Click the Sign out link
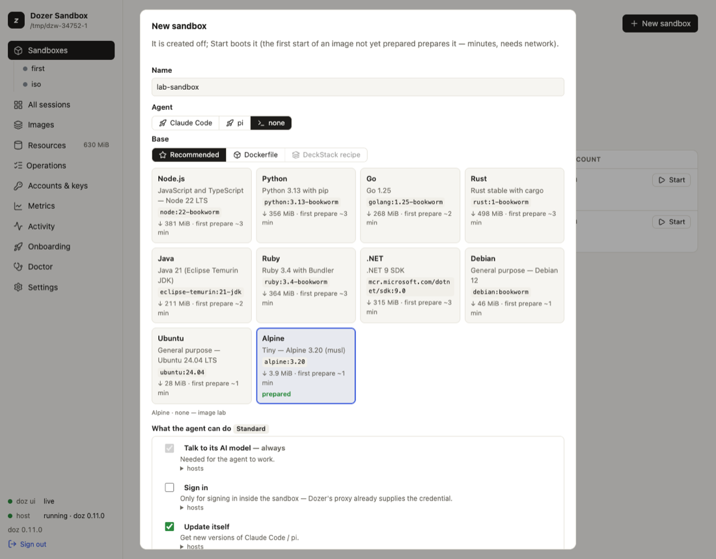The height and width of the screenshot is (559, 716). coord(27,545)
